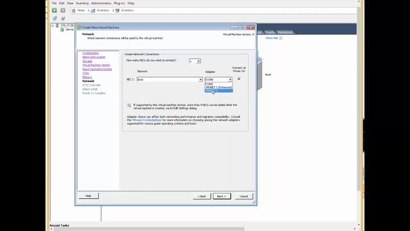Go to Configuration wizard step
The height and width of the screenshot is (231, 410).
pos(90,53)
